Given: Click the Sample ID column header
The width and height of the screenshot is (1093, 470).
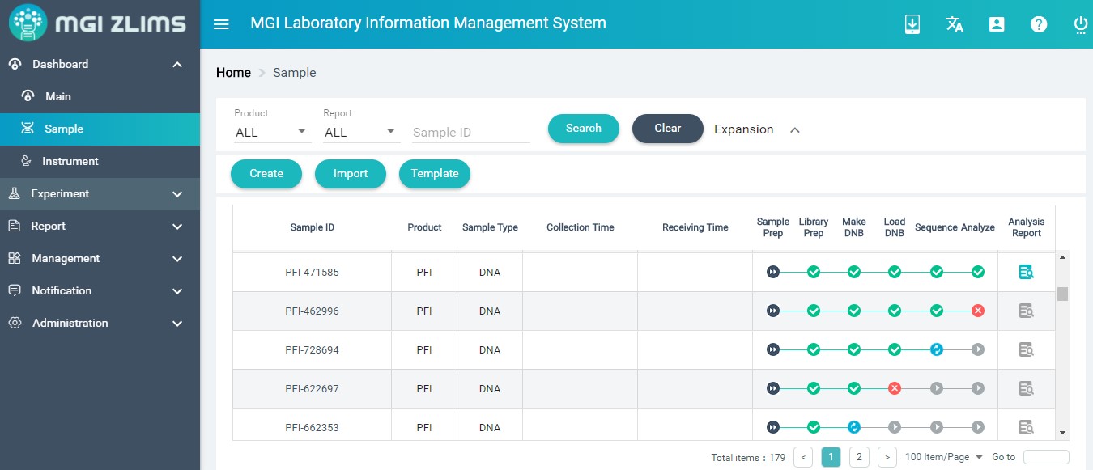Looking at the screenshot, I should click(313, 227).
